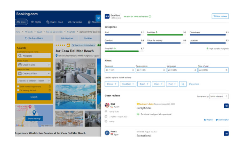Close the reviews panel with X
Image resolution: width=244 pixels, height=152 pixels.
(x=98, y=18)
